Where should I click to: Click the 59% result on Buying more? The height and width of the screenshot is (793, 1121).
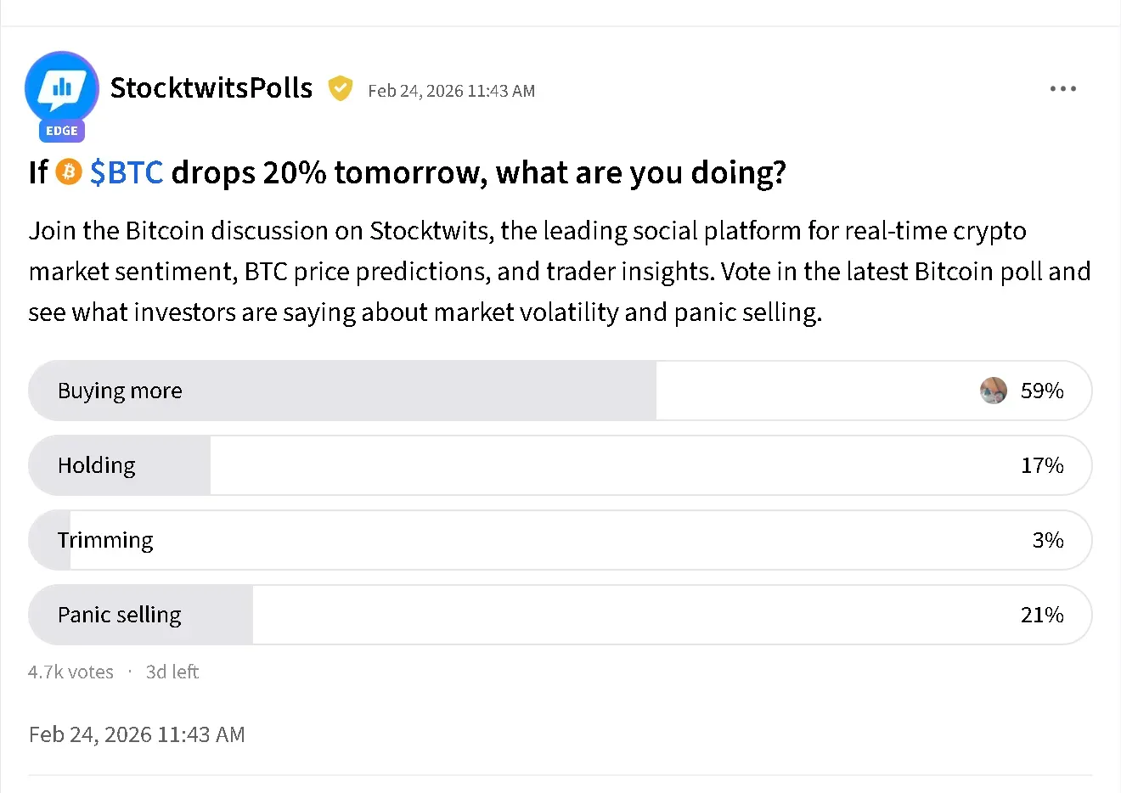(x=1042, y=391)
